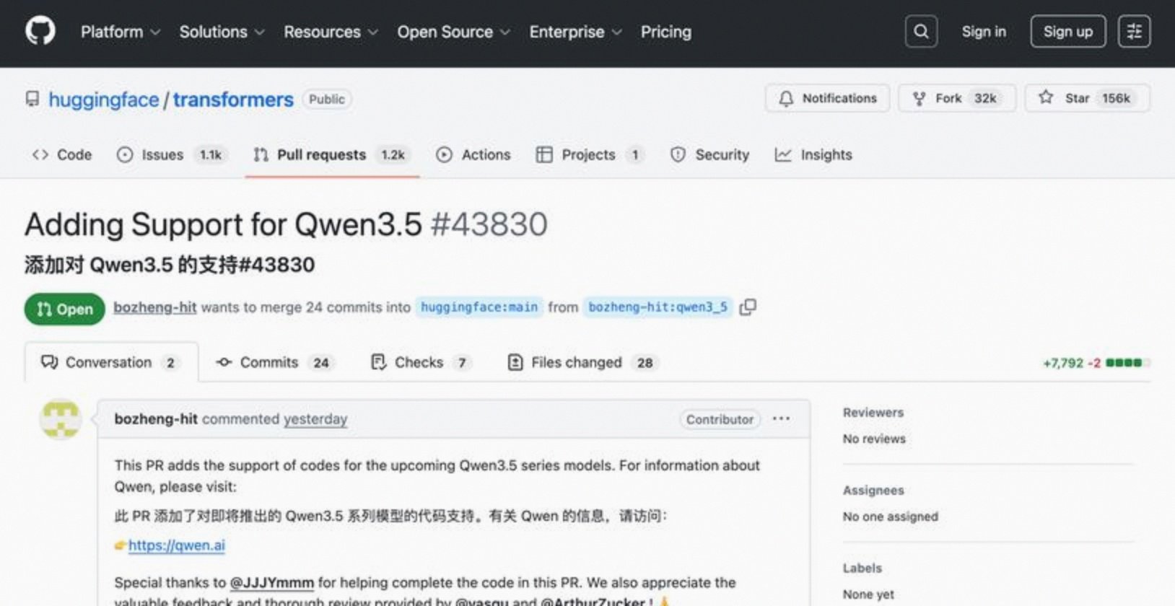
Task: Click the Notifications button
Action: pyautogui.click(x=828, y=98)
